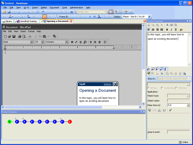The width and height of the screenshot is (193, 145).
Task: Toggle the hand-pointer mode visibility icon
Action: tap(149, 69)
